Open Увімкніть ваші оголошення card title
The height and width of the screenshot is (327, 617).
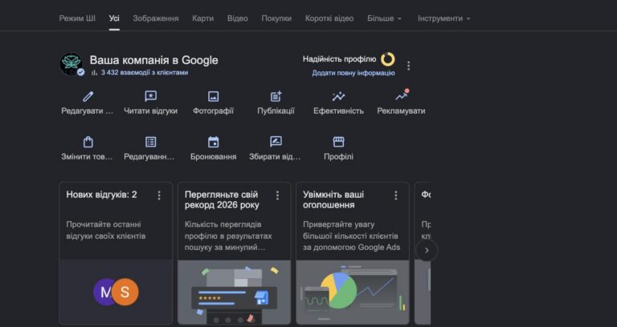coord(333,200)
